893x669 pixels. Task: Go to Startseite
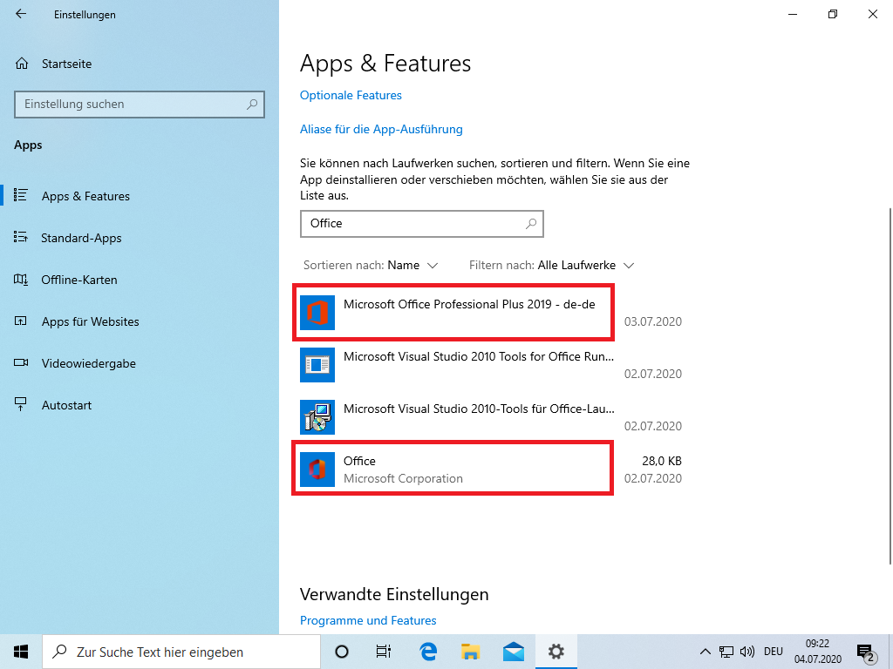[66, 64]
